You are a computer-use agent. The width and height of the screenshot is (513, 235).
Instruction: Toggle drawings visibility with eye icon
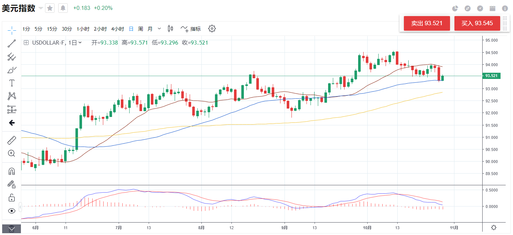[x=12, y=211]
